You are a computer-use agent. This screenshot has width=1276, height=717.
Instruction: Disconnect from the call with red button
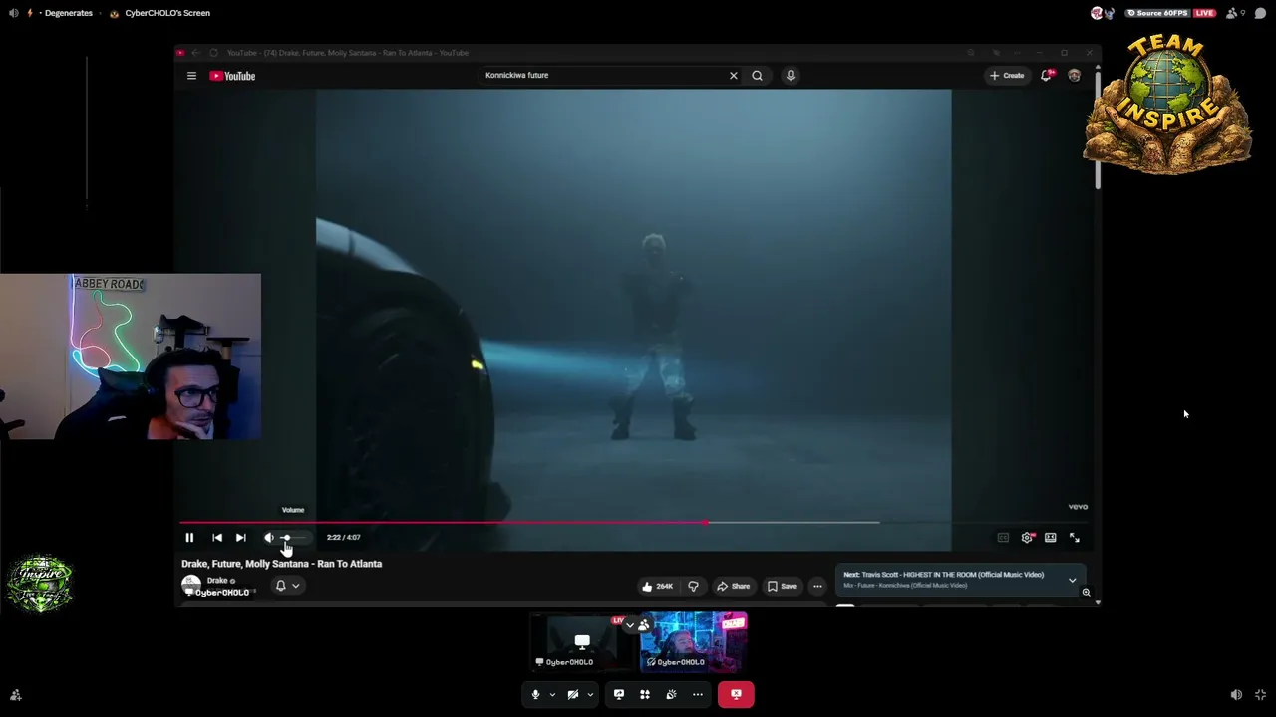[x=736, y=694]
